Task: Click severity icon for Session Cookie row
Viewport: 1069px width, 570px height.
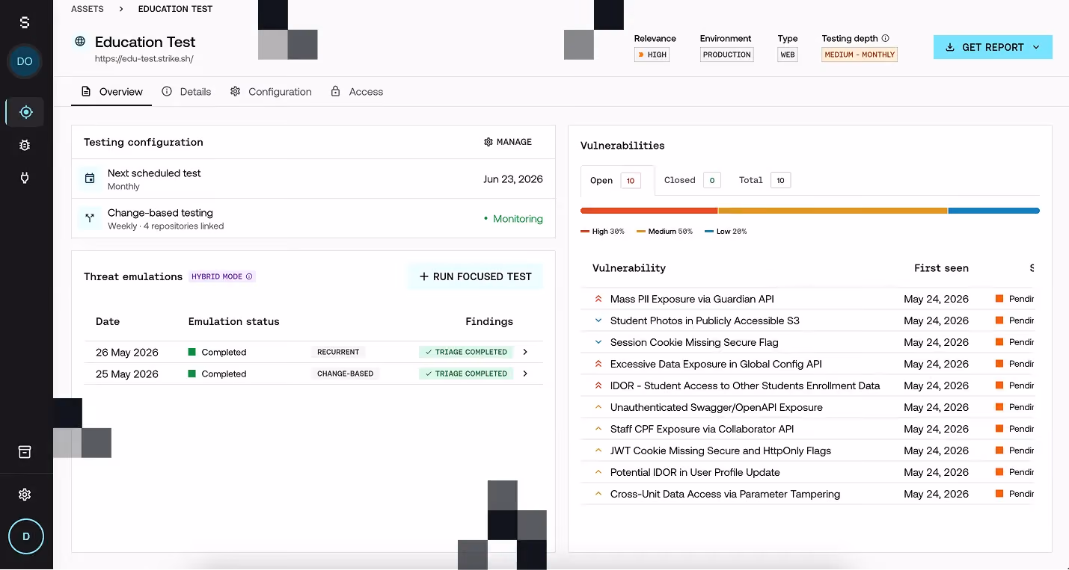Action: click(598, 342)
